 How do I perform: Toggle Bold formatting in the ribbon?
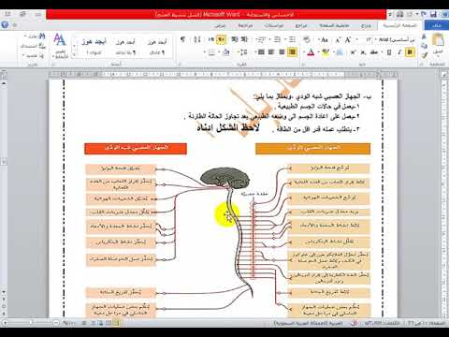410,52
